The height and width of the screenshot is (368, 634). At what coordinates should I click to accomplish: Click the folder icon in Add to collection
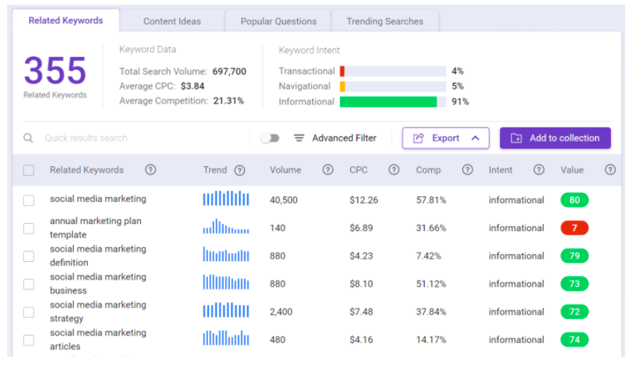pyautogui.click(x=516, y=138)
